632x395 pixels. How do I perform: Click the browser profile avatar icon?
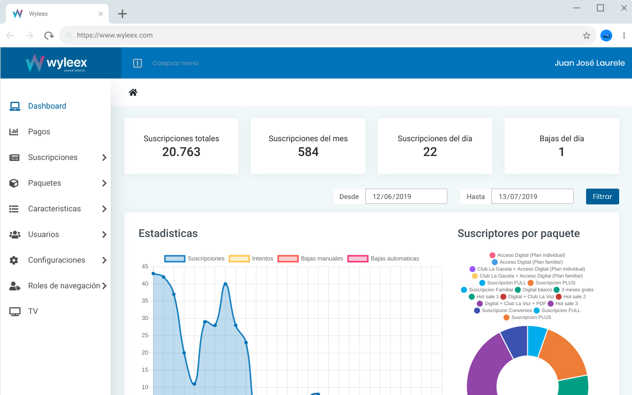[x=606, y=36]
